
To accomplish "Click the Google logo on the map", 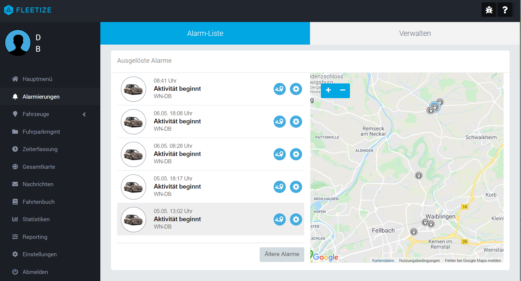I will pos(325,257).
